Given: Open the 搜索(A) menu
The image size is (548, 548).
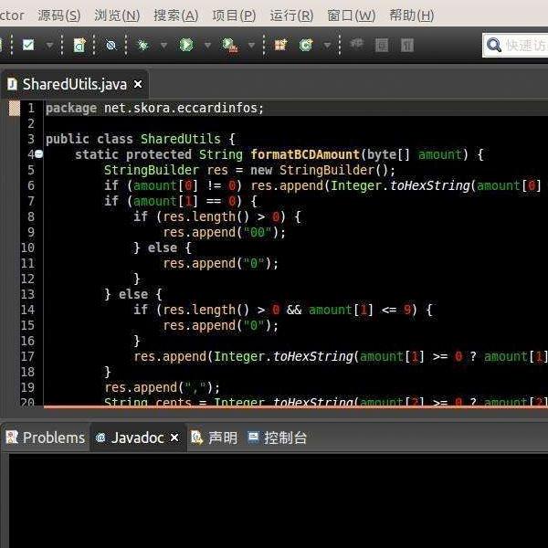Looking at the screenshot, I should (175, 16).
